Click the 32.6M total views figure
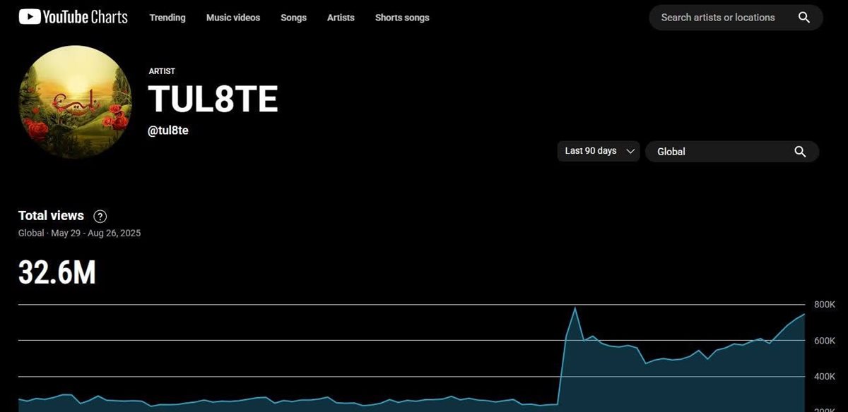 57,272
